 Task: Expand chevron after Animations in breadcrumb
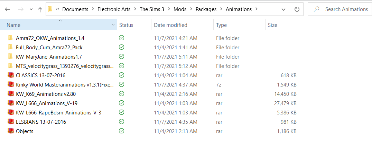pos(256,9)
